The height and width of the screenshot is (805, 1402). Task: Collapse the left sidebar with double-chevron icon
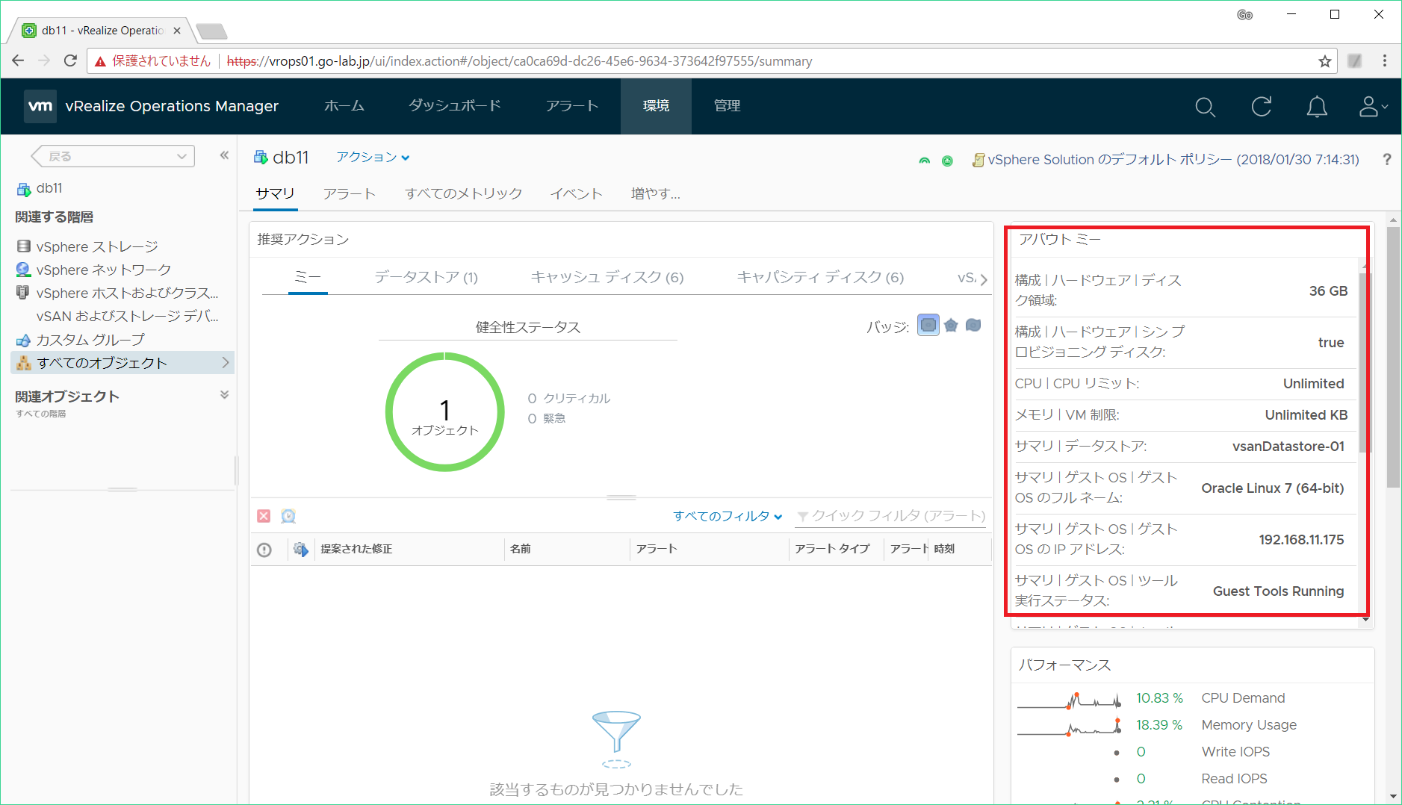224,155
